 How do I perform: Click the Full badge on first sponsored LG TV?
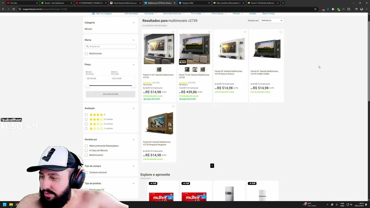[153, 183]
